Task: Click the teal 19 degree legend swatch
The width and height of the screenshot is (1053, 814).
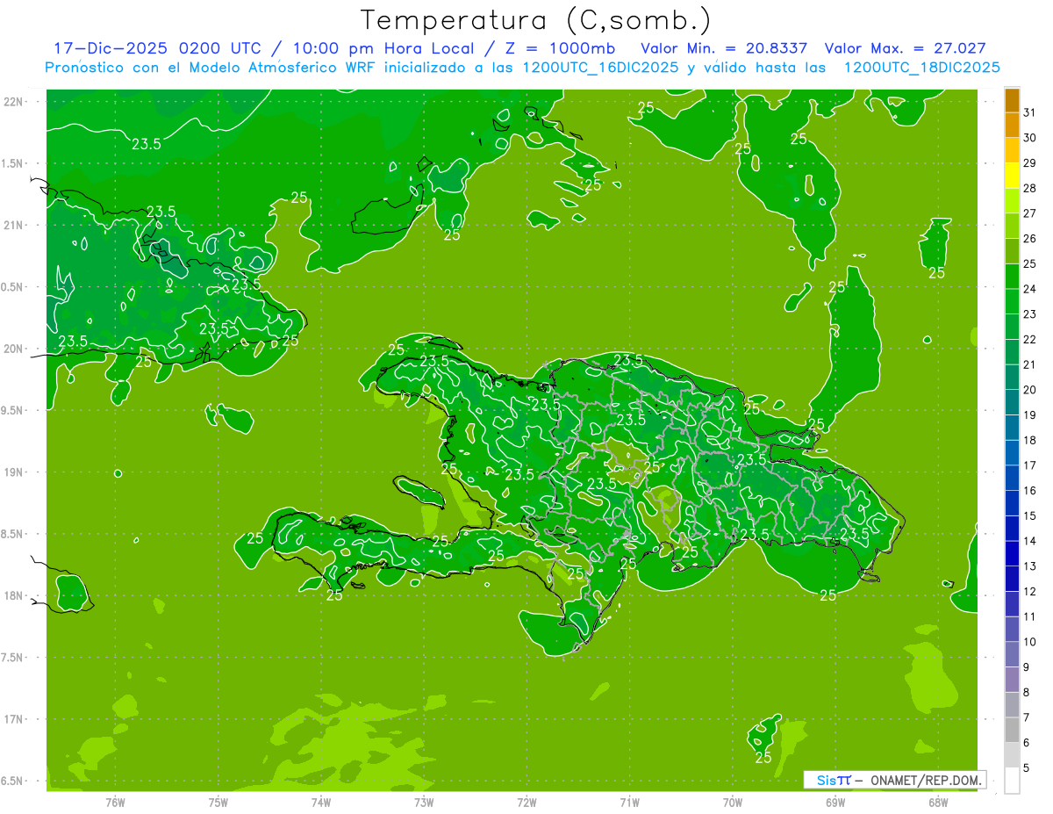Action: click(x=1012, y=403)
